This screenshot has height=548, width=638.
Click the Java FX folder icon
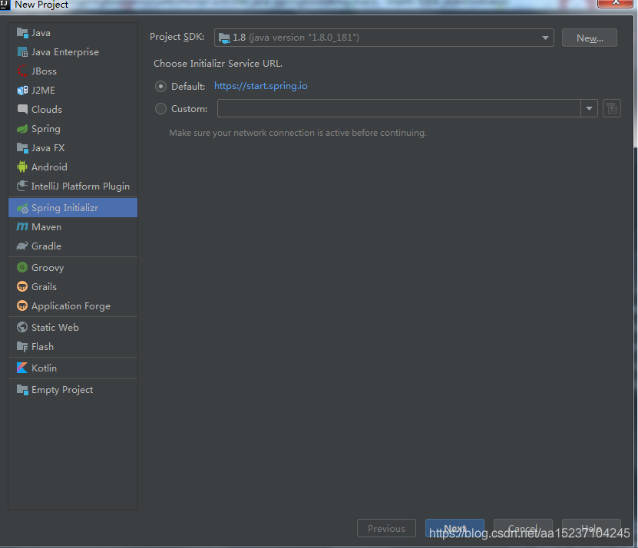coord(22,147)
